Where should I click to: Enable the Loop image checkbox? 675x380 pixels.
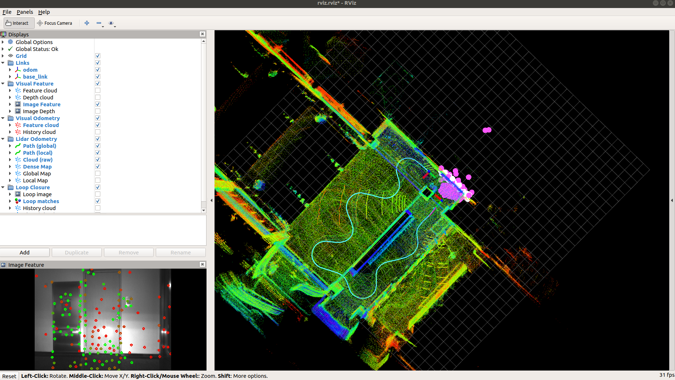pos(98,194)
